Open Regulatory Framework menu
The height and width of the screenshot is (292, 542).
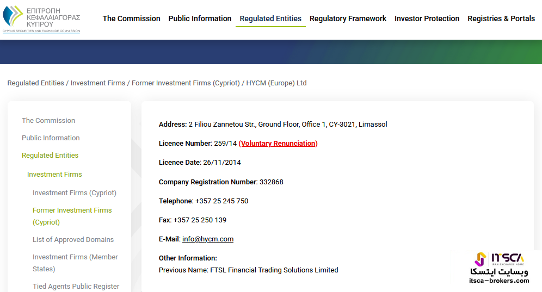tap(348, 18)
